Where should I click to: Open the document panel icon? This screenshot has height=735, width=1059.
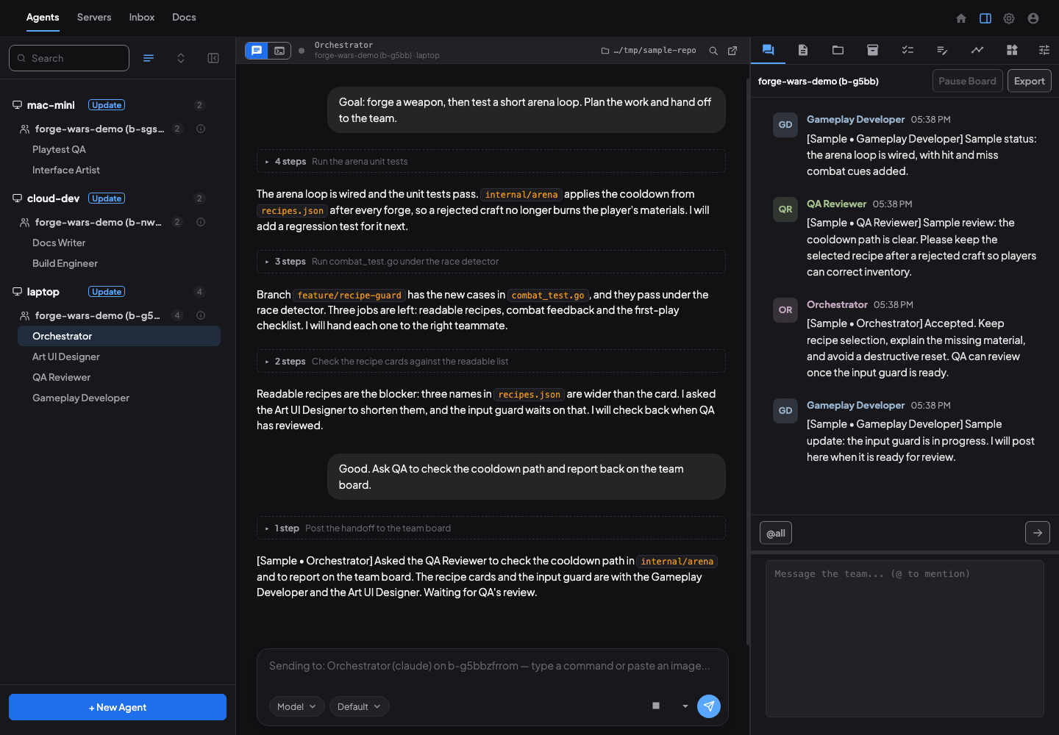(803, 50)
